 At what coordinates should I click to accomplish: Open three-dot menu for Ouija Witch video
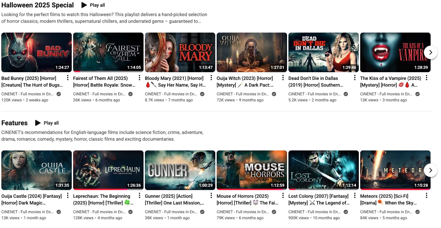tap(283, 78)
